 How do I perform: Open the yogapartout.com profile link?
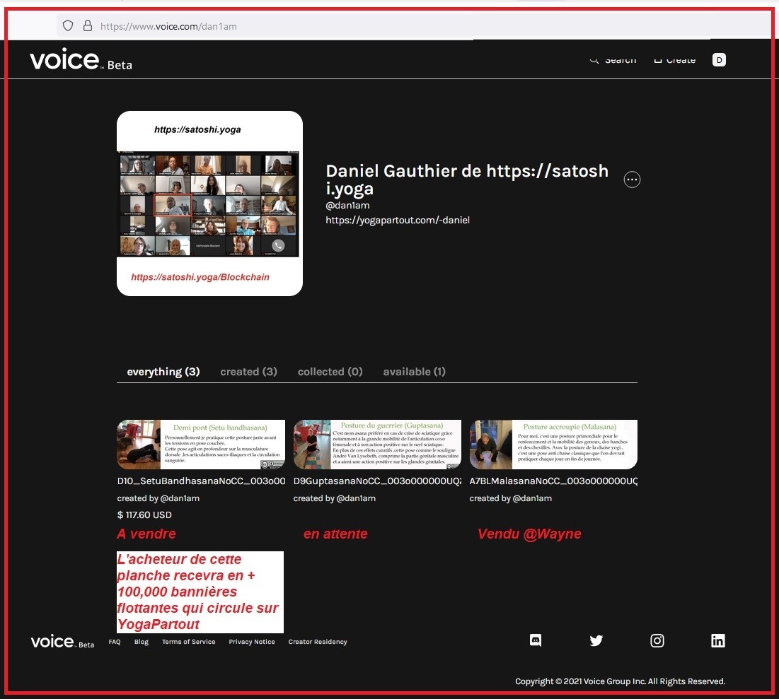[x=397, y=221]
